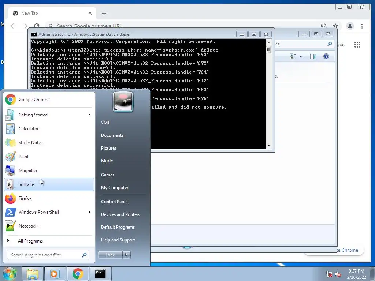Open Windows PowerShell from Start menu
This screenshot has width=375, height=281.
(49, 212)
